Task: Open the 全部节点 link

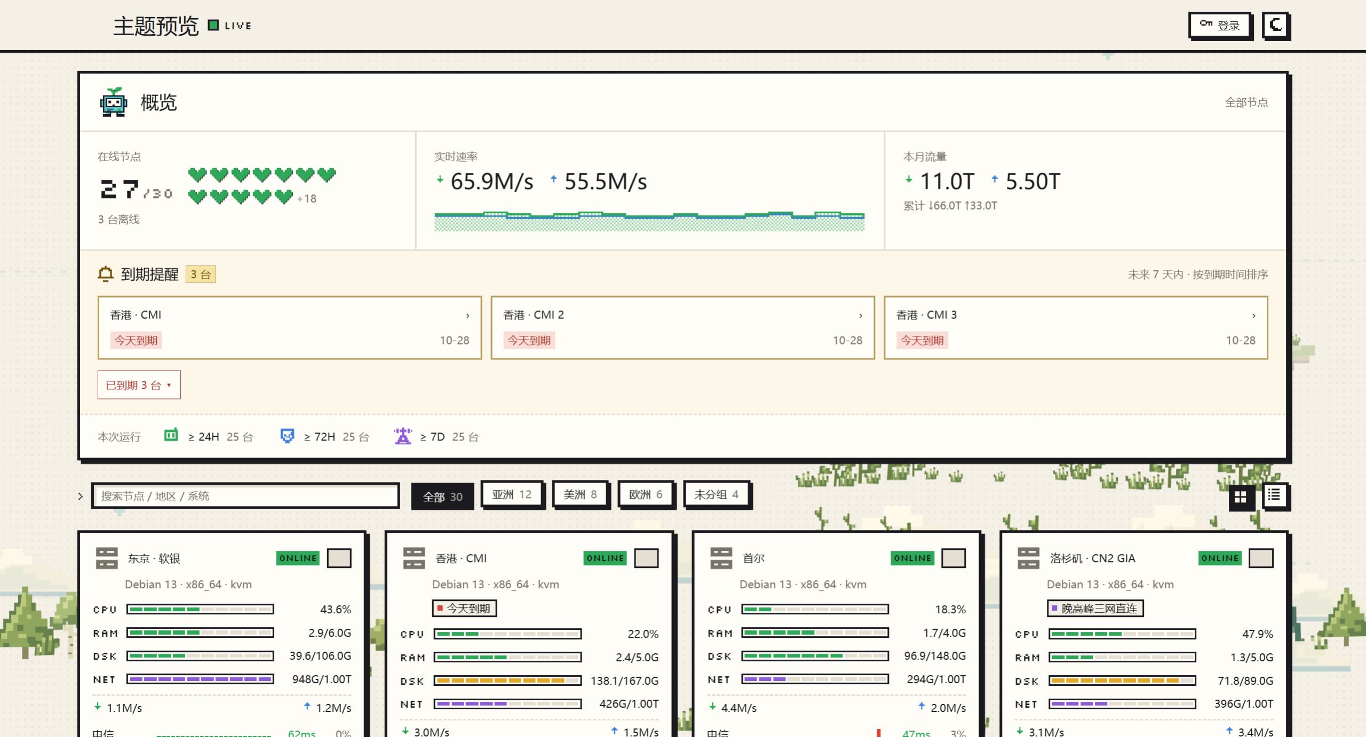Action: [1246, 102]
